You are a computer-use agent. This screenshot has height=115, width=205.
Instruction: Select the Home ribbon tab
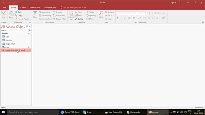pos(13,8)
